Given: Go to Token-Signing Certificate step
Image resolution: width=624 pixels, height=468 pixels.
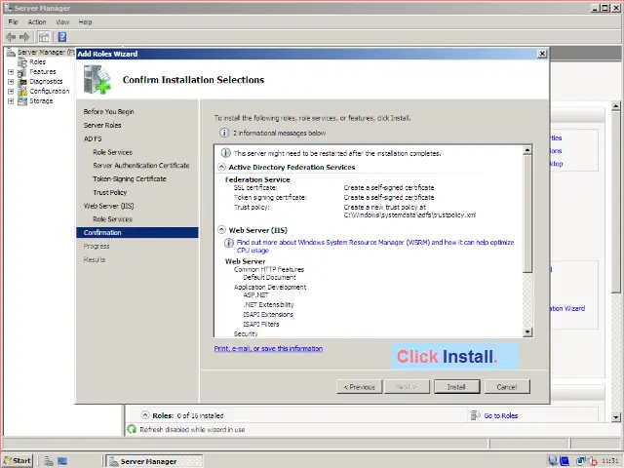Looking at the screenshot, I should click(130, 178).
